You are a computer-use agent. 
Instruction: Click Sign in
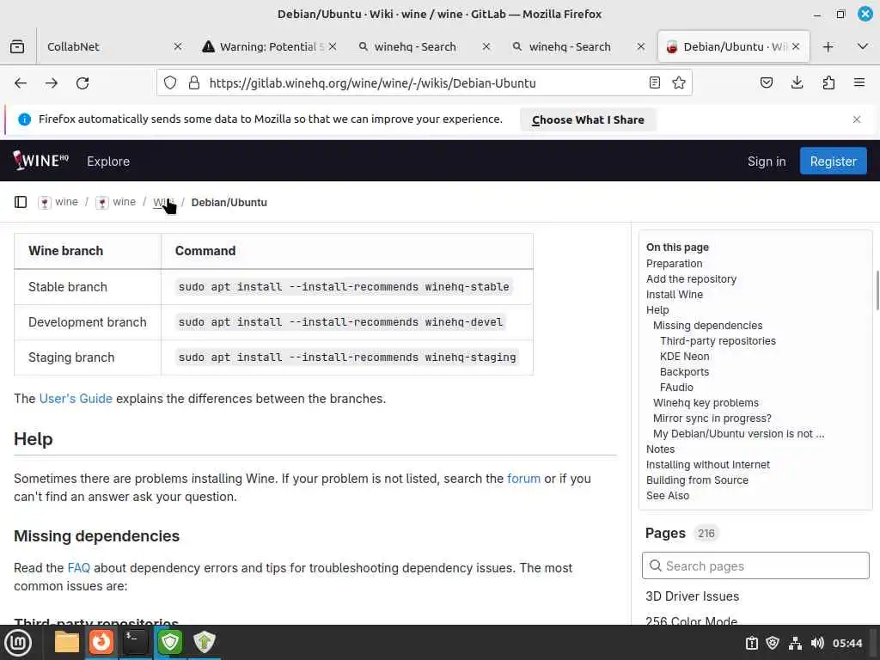767,161
